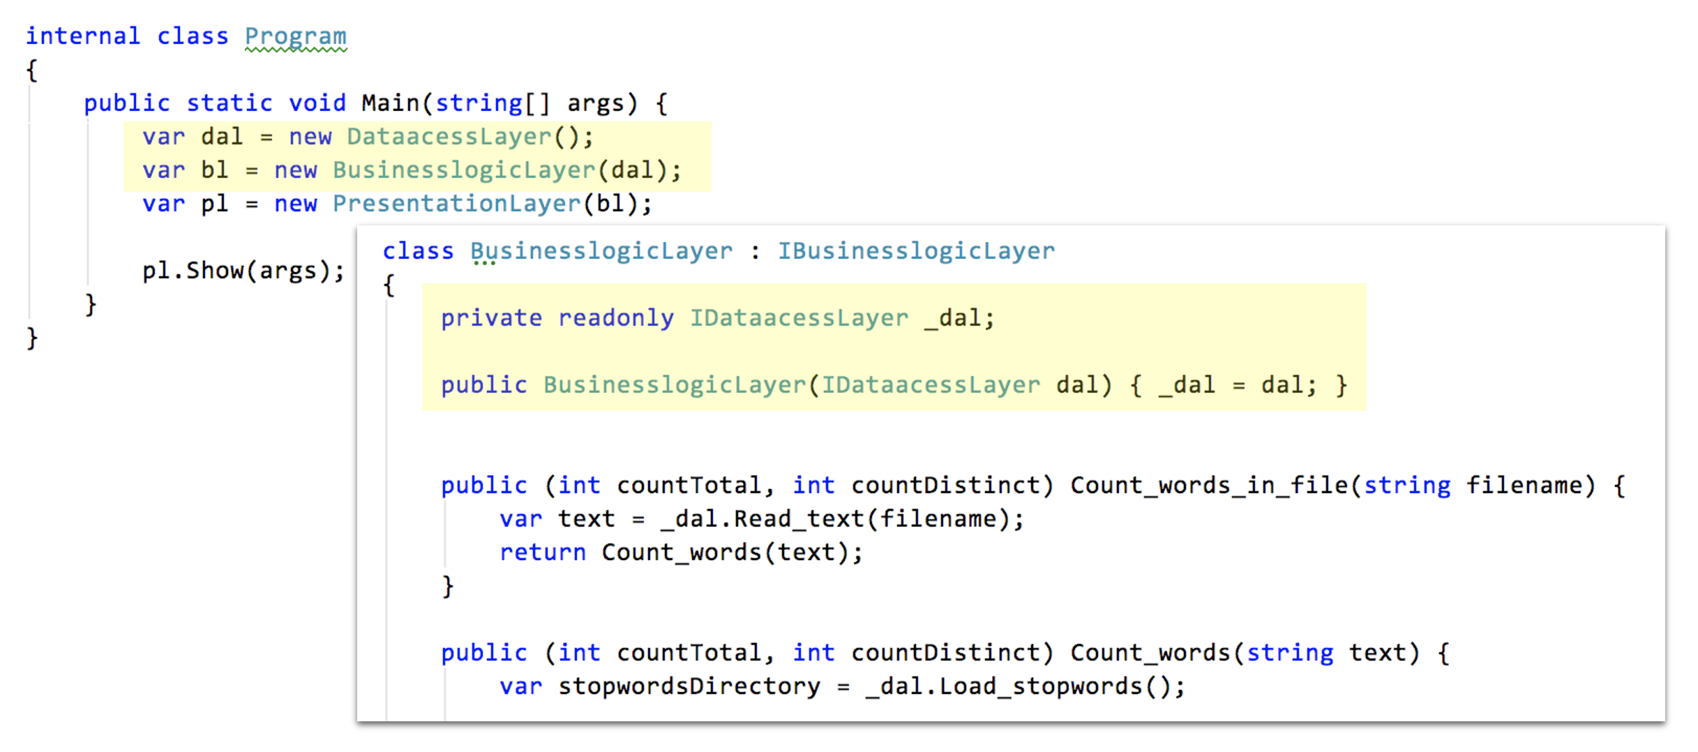Click the return keyword
1698x752 pixels.
pos(543,552)
